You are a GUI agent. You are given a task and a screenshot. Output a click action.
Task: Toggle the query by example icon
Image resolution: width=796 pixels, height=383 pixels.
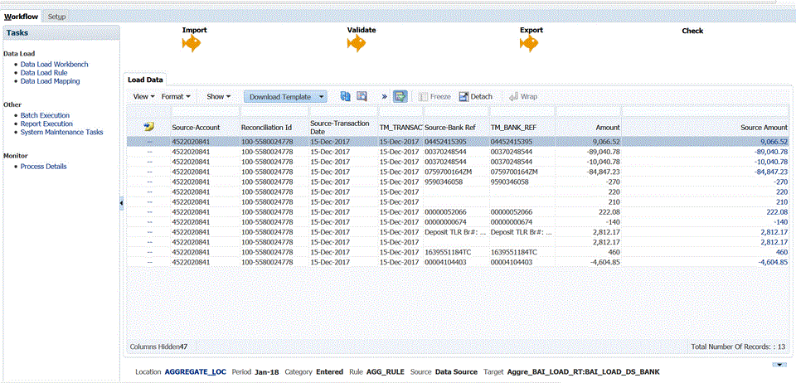(x=400, y=96)
